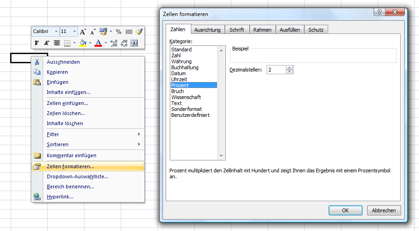Image resolution: width=419 pixels, height=231 pixels.
Task: Expand the fill color dropdown arrow
Action: coord(90,43)
